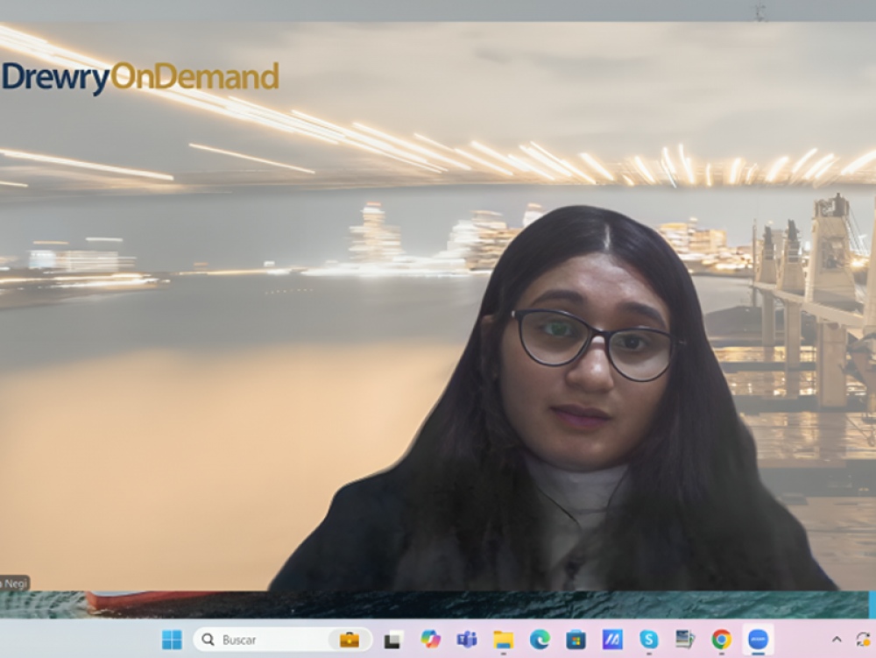The image size is (876, 658).
Task: Open File Explorer folder icon
Action: coord(503,640)
